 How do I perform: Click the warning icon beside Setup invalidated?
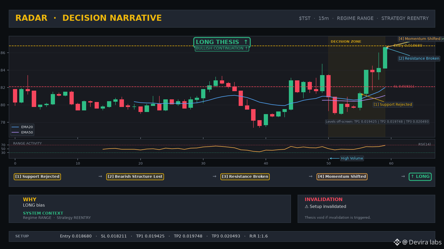307,207
